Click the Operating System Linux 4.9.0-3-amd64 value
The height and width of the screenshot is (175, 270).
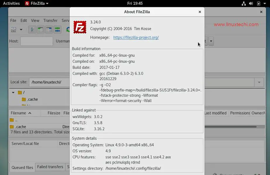(x=129, y=145)
